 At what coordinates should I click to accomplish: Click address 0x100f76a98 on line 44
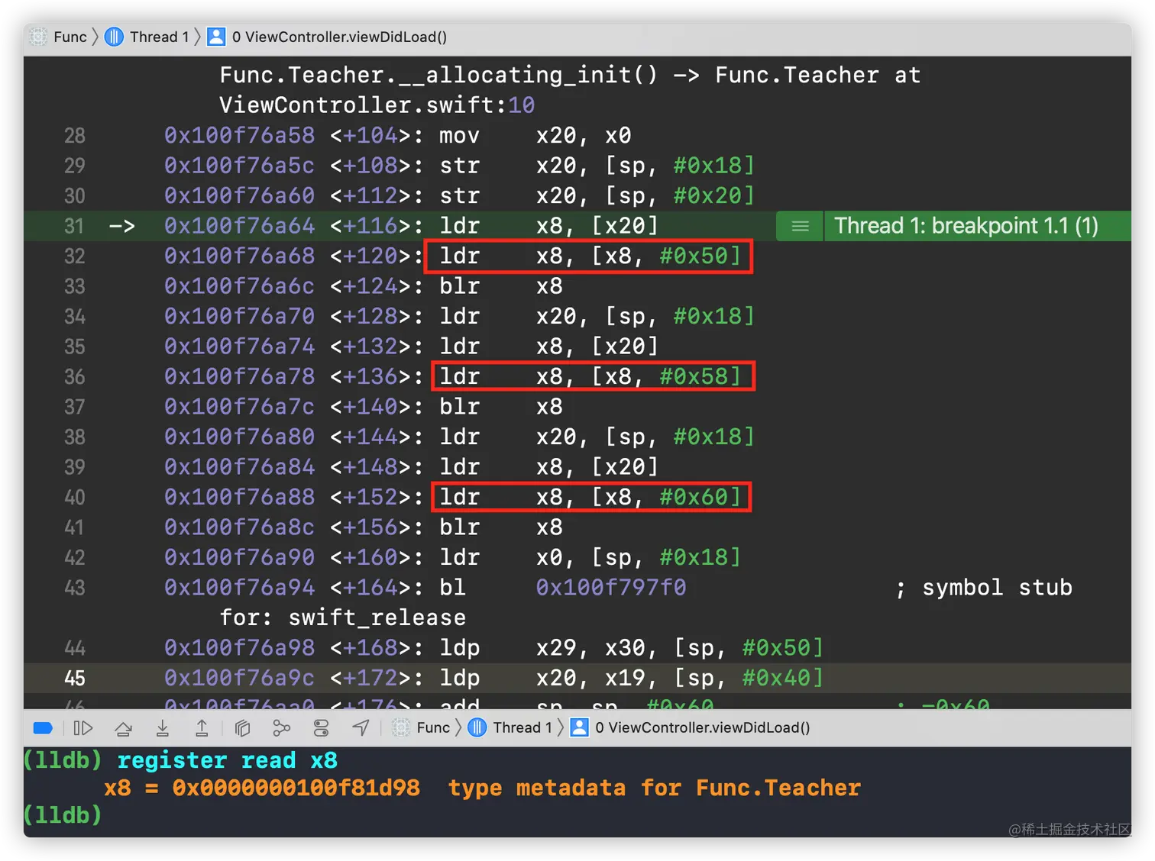pyautogui.click(x=239, y=648)
